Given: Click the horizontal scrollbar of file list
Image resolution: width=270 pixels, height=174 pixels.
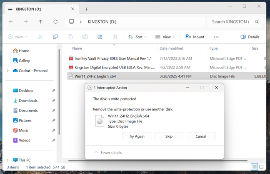Looking at the screenshot, I should (x=158, y=161).
